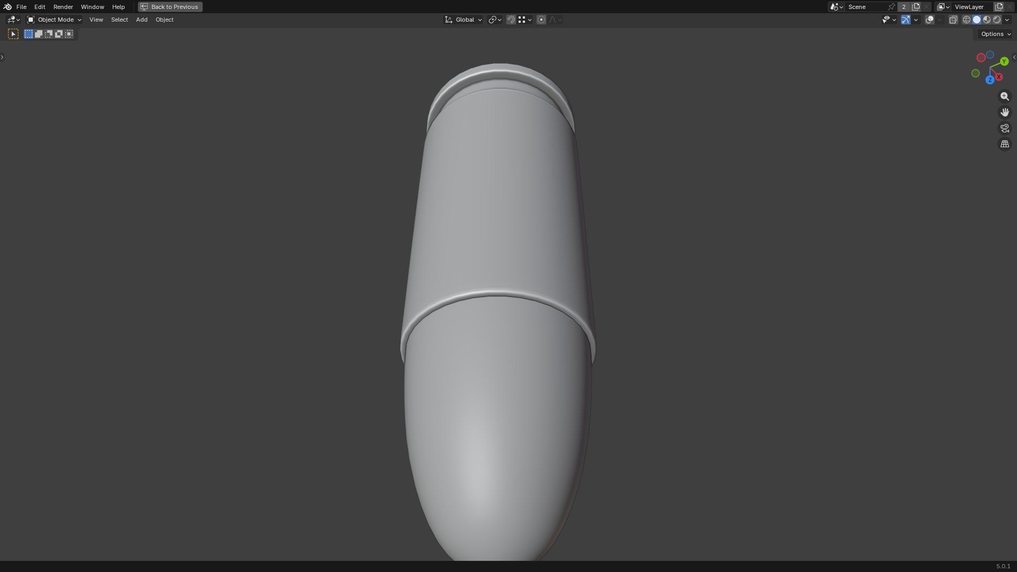Open the editor type dropdown
1017x572 pixels.
coord(14,20)
